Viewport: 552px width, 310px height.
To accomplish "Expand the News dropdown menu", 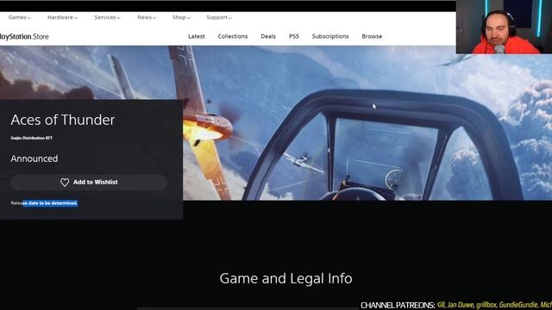I will [x=147, y=17].
